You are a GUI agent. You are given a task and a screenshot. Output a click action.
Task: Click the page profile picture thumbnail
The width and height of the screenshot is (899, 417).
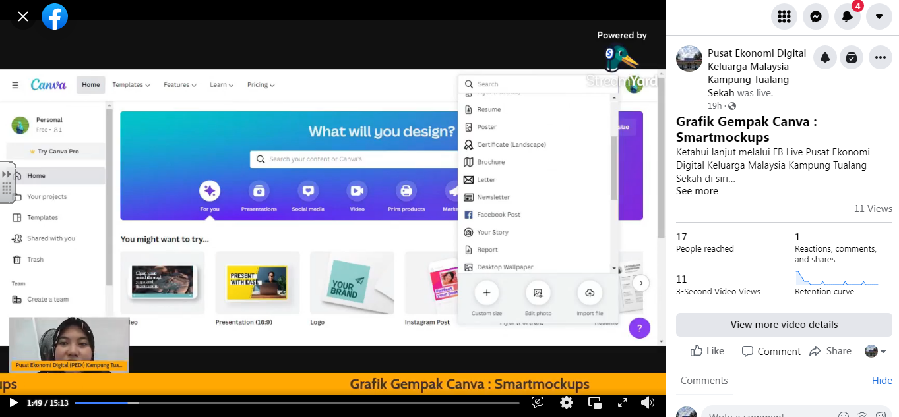pos(689,59)
